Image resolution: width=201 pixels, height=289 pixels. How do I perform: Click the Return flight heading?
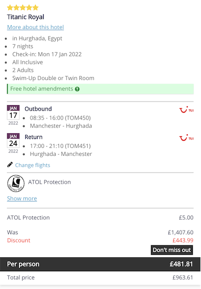click(x=34, y=137)
